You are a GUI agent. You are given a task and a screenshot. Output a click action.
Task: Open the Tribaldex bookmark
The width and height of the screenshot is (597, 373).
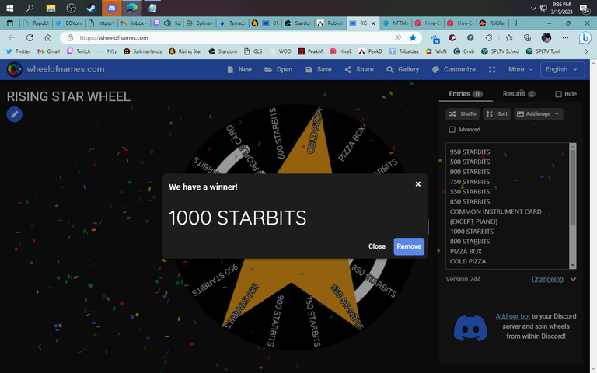tap(404, 51)
